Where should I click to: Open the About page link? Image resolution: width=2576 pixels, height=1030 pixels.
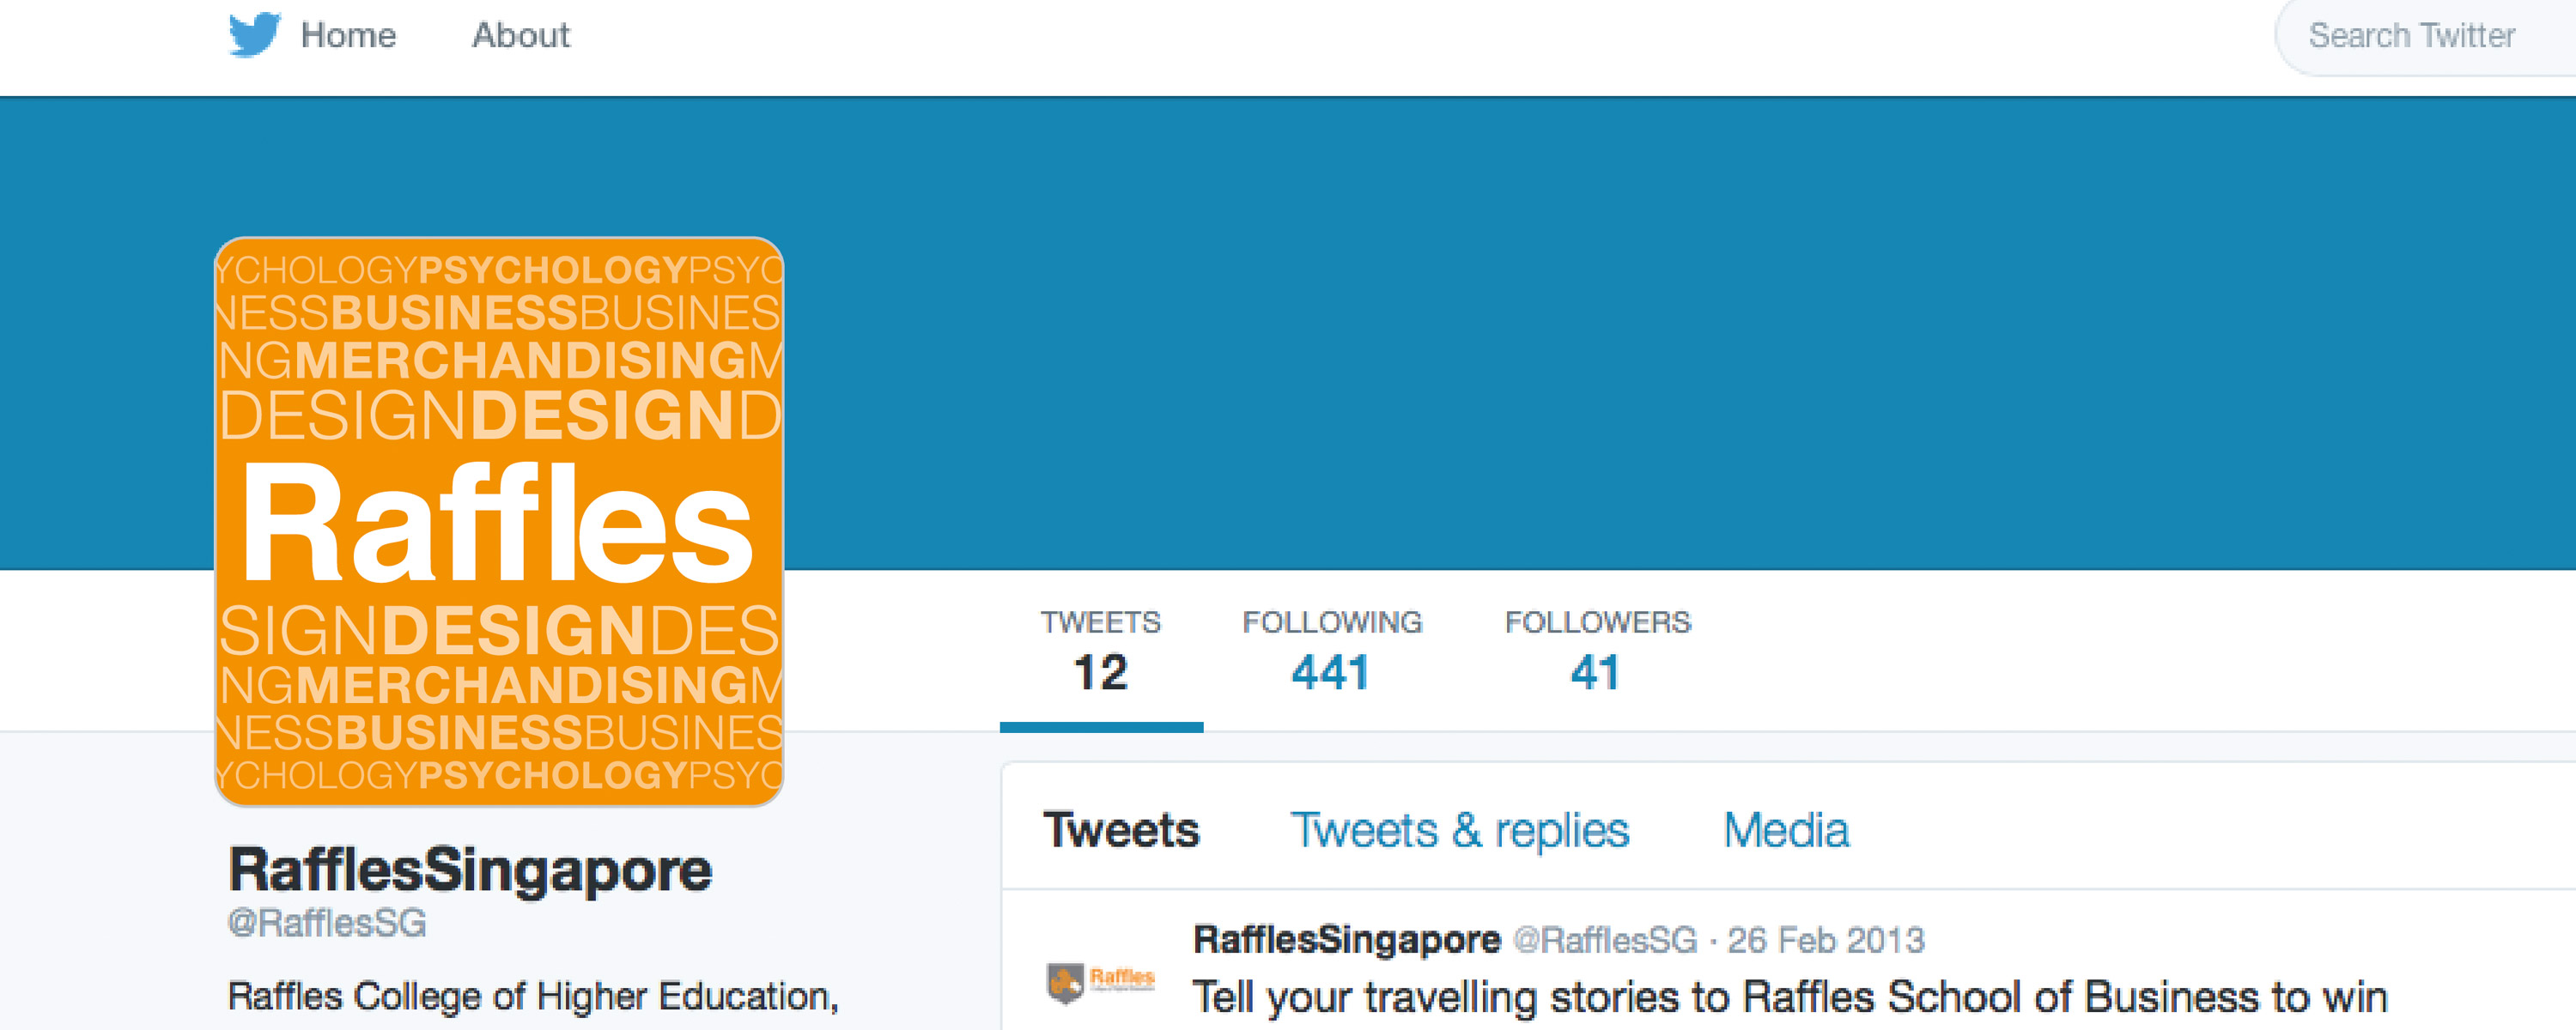click(x=521, y=35)
